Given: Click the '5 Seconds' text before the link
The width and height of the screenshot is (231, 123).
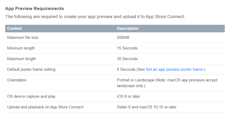Looking at the screenshot, I should tap(126, 70).
